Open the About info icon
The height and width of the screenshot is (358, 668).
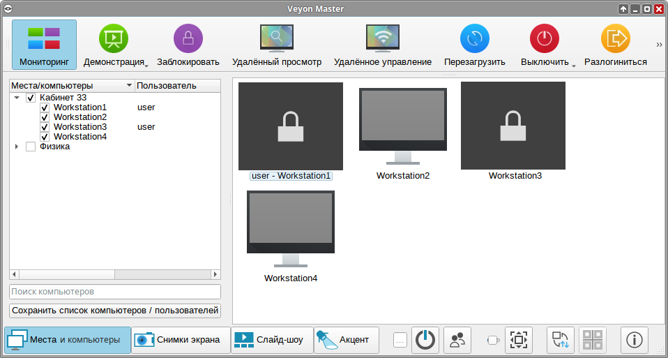(635, 340)
